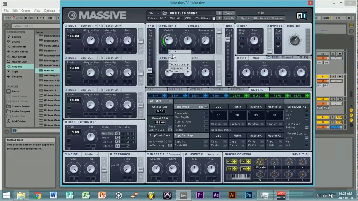358x201 pixels.
Task: Open FL Studio from the taskbar
Action: point(151,195)
